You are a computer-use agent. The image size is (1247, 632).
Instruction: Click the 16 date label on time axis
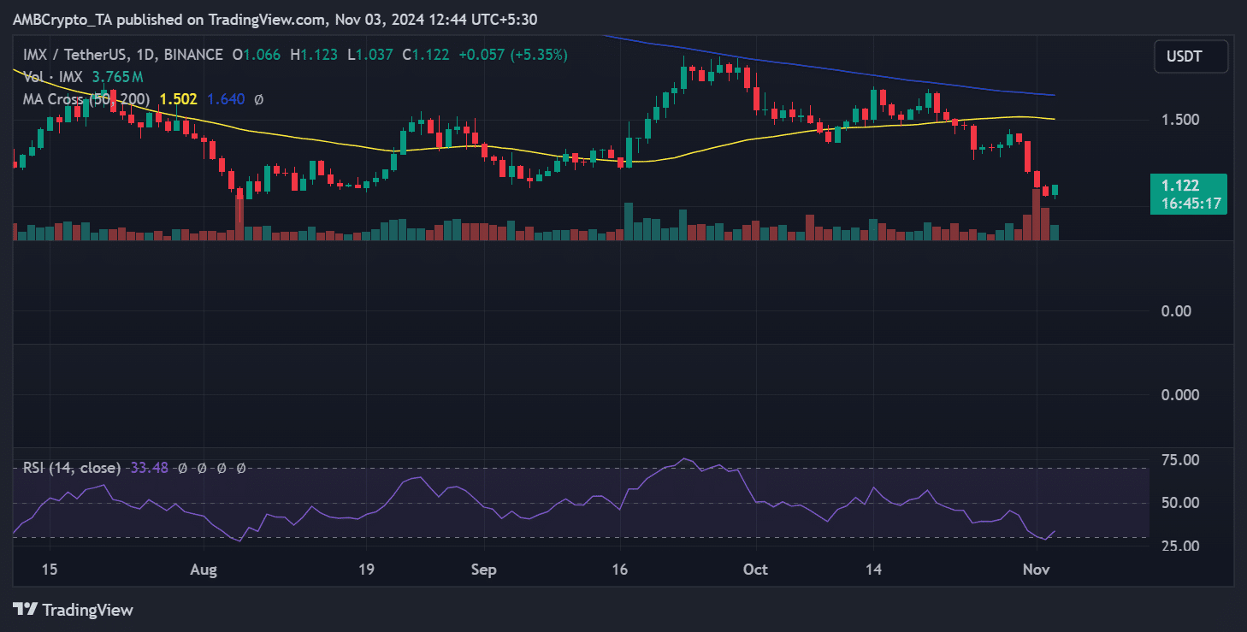[620, 570]
